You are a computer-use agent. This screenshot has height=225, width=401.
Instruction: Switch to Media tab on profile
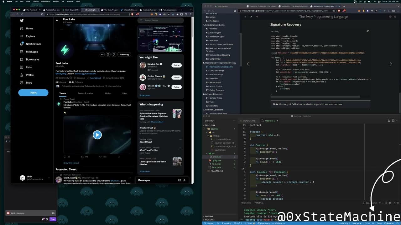(107, 93)
